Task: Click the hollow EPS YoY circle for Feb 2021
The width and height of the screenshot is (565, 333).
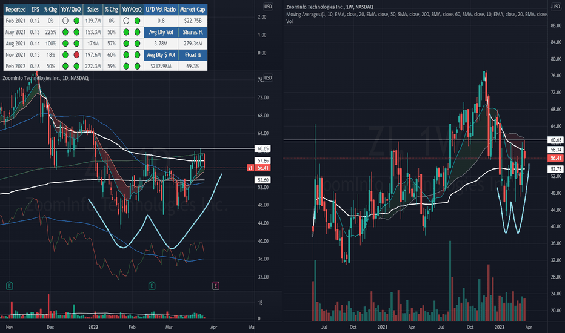Action: [65, 21]
